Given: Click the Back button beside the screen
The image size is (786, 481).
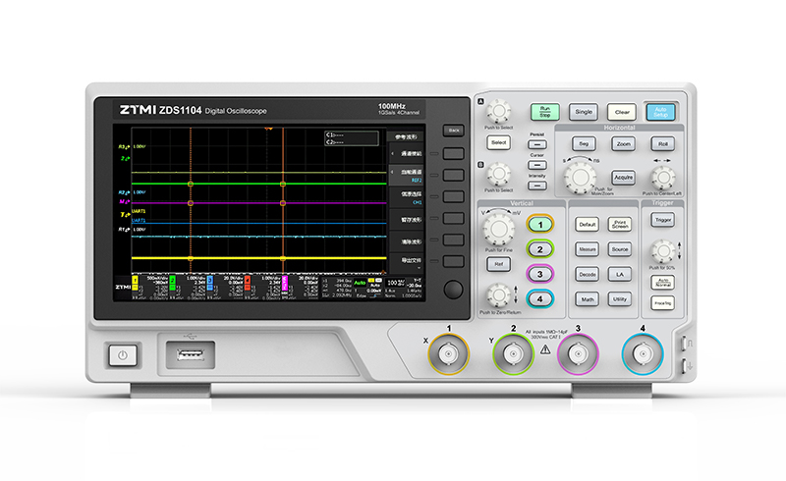Looking at the screenshot, I should pyautogui.click(x=454, y=131).
